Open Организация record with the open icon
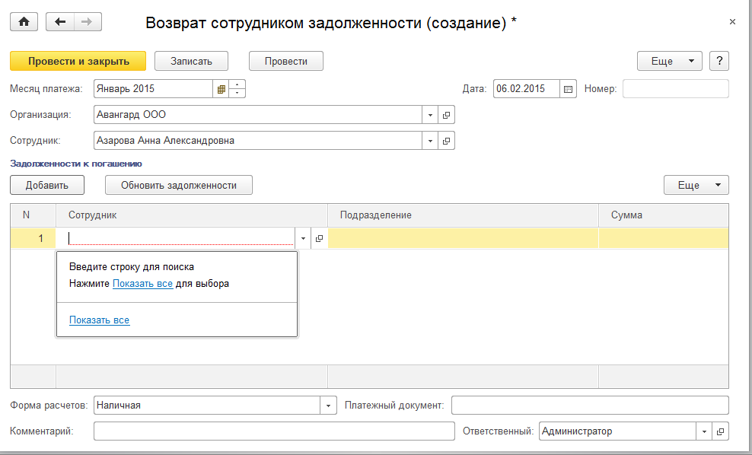 point(446,115)
